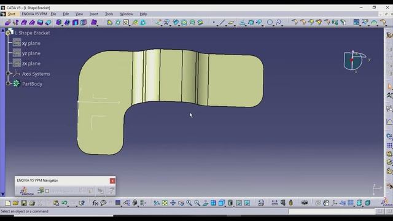The height and width of the screenshot is (221, 393).
Task: Undo the last action
Action: (64, 203)
